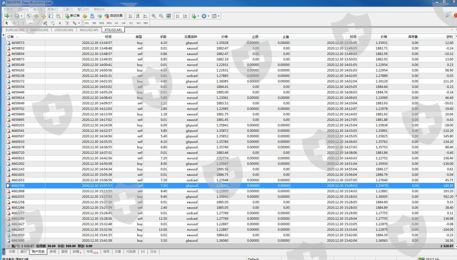The image size is (457, 260).
Task: Click the zoom out magnifier icon
Action: (161, 16)
